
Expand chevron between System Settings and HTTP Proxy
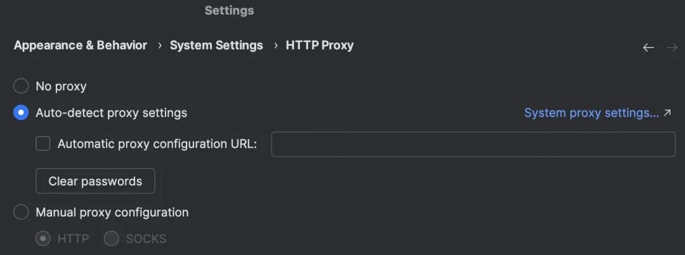[275, 46]
